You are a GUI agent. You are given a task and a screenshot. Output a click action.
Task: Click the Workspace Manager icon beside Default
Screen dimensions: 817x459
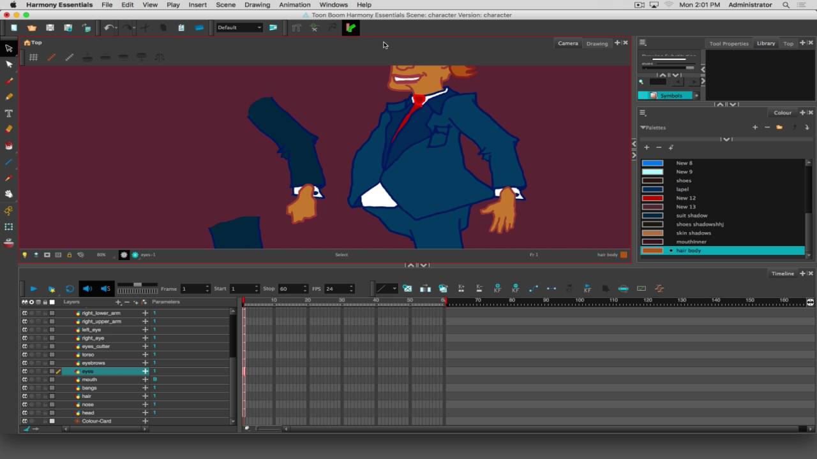point(273,27)
